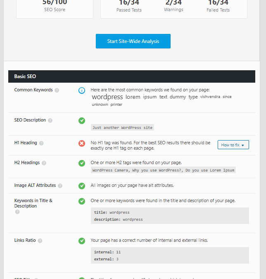Click the H2 headings list code box

point(163,170)
